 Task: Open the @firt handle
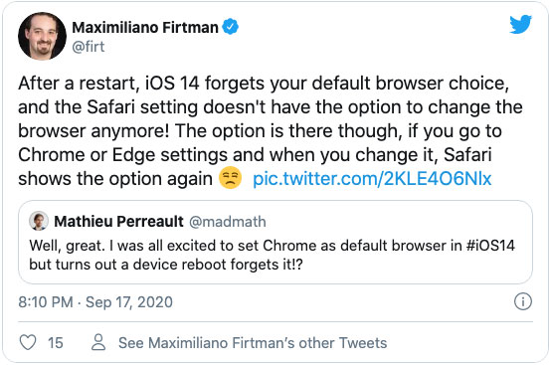89,47
